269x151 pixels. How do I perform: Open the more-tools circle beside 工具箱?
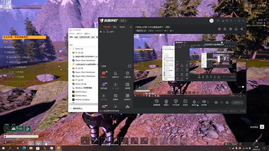(129, 66)
